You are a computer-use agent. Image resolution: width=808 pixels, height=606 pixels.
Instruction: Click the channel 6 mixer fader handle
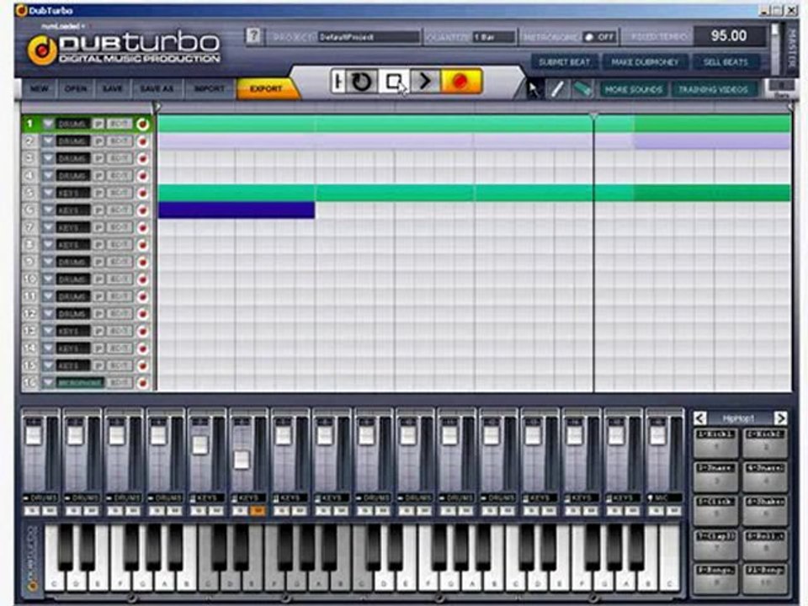pyautogui.click(x=242, y=460)
